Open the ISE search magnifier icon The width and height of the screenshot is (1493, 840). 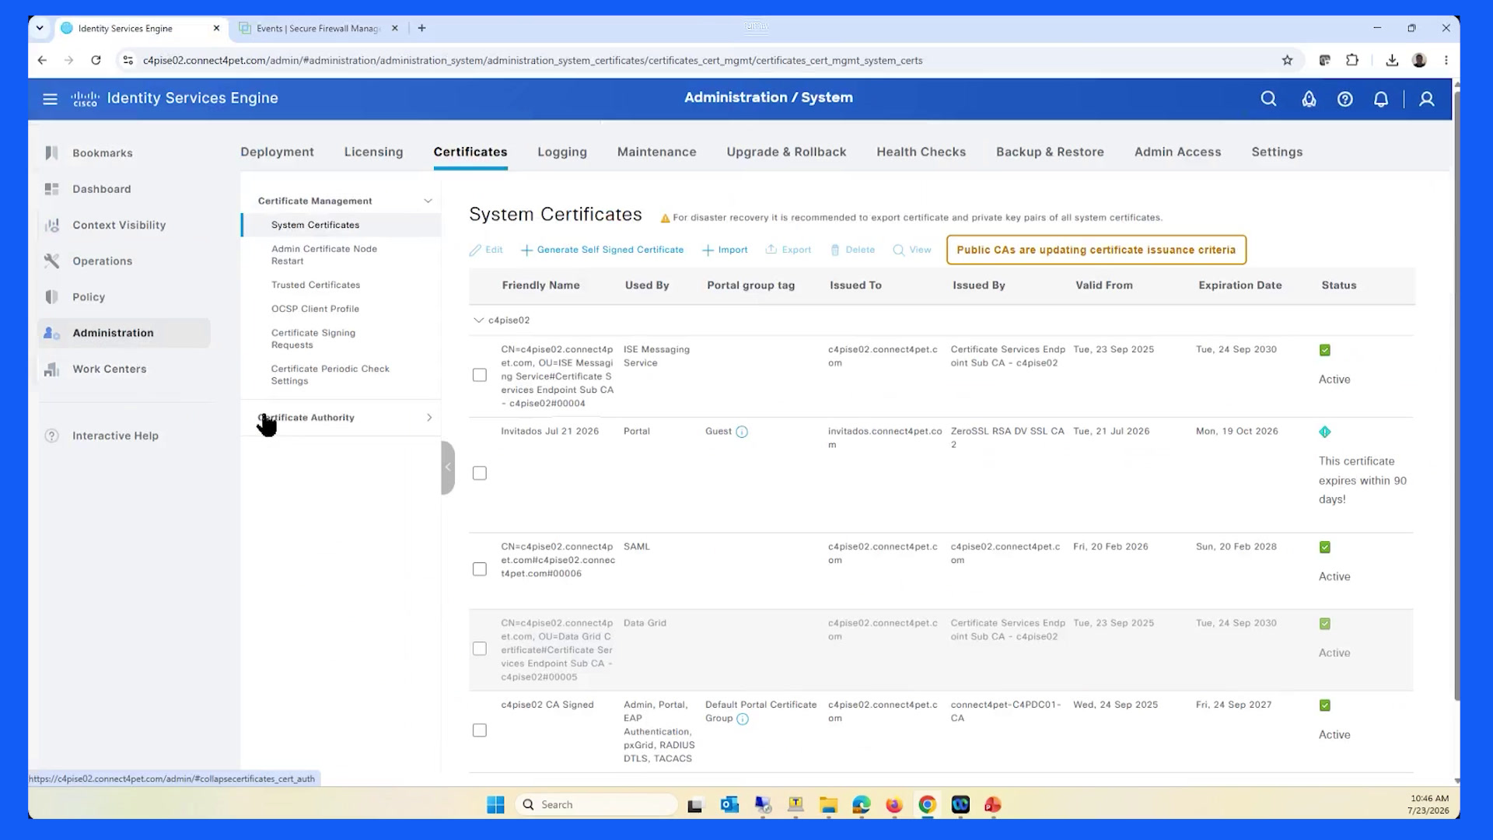pos(1268,99)
